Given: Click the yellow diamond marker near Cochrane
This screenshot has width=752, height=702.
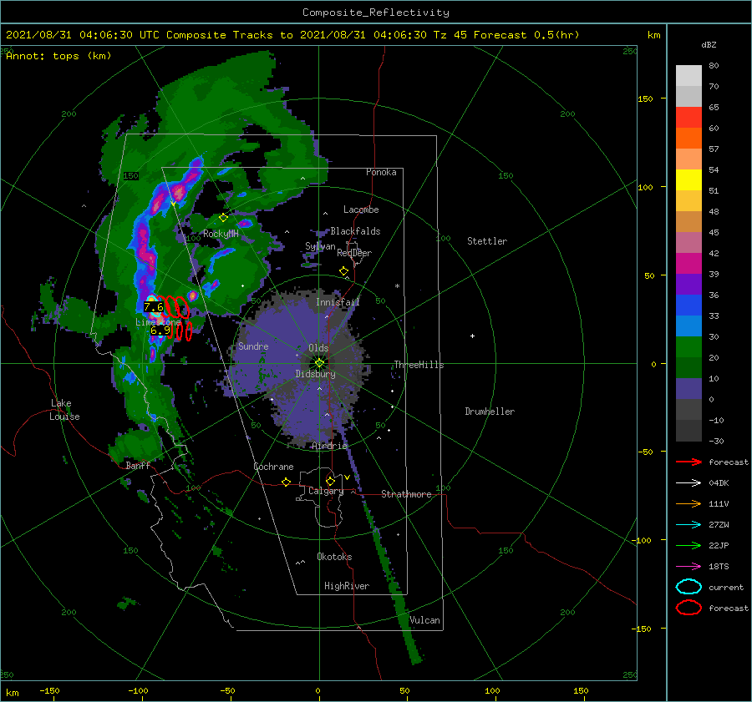Looking at the screenshot, I should point(287,482).
